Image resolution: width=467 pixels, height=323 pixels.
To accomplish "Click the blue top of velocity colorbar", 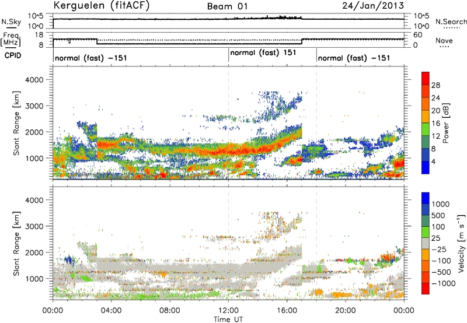I will pos(426,198).
